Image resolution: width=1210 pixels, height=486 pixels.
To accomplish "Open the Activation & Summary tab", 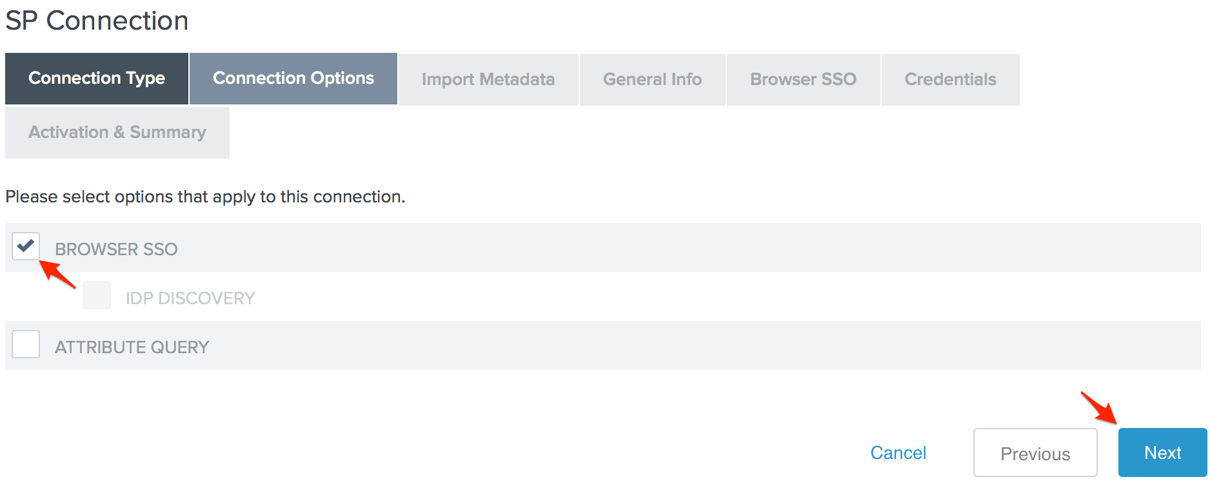I will point(117,133).
